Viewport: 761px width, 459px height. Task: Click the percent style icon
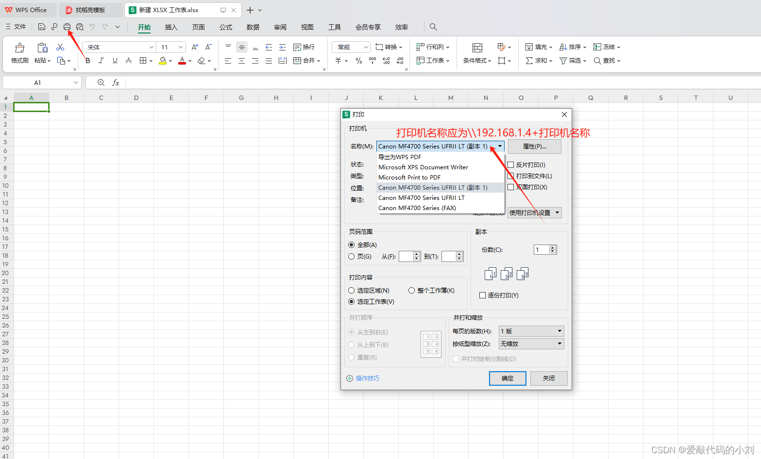pyautogui.click(x=359, y=61)
